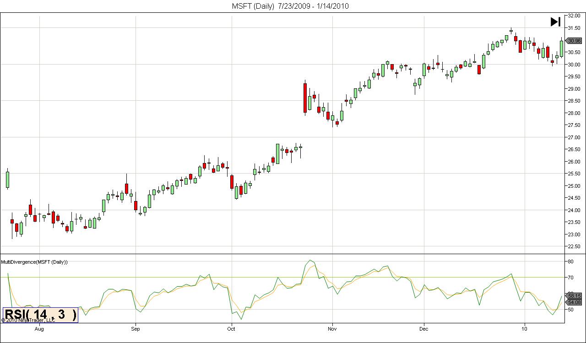This screenshot has width=586, height=343.
Task: Click the Dec label on the time axis
Action: (x=424, y=328)
